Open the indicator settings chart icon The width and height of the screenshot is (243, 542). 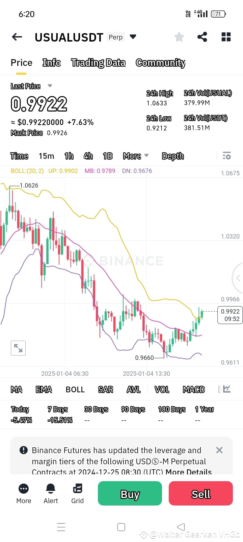point(227,389)
